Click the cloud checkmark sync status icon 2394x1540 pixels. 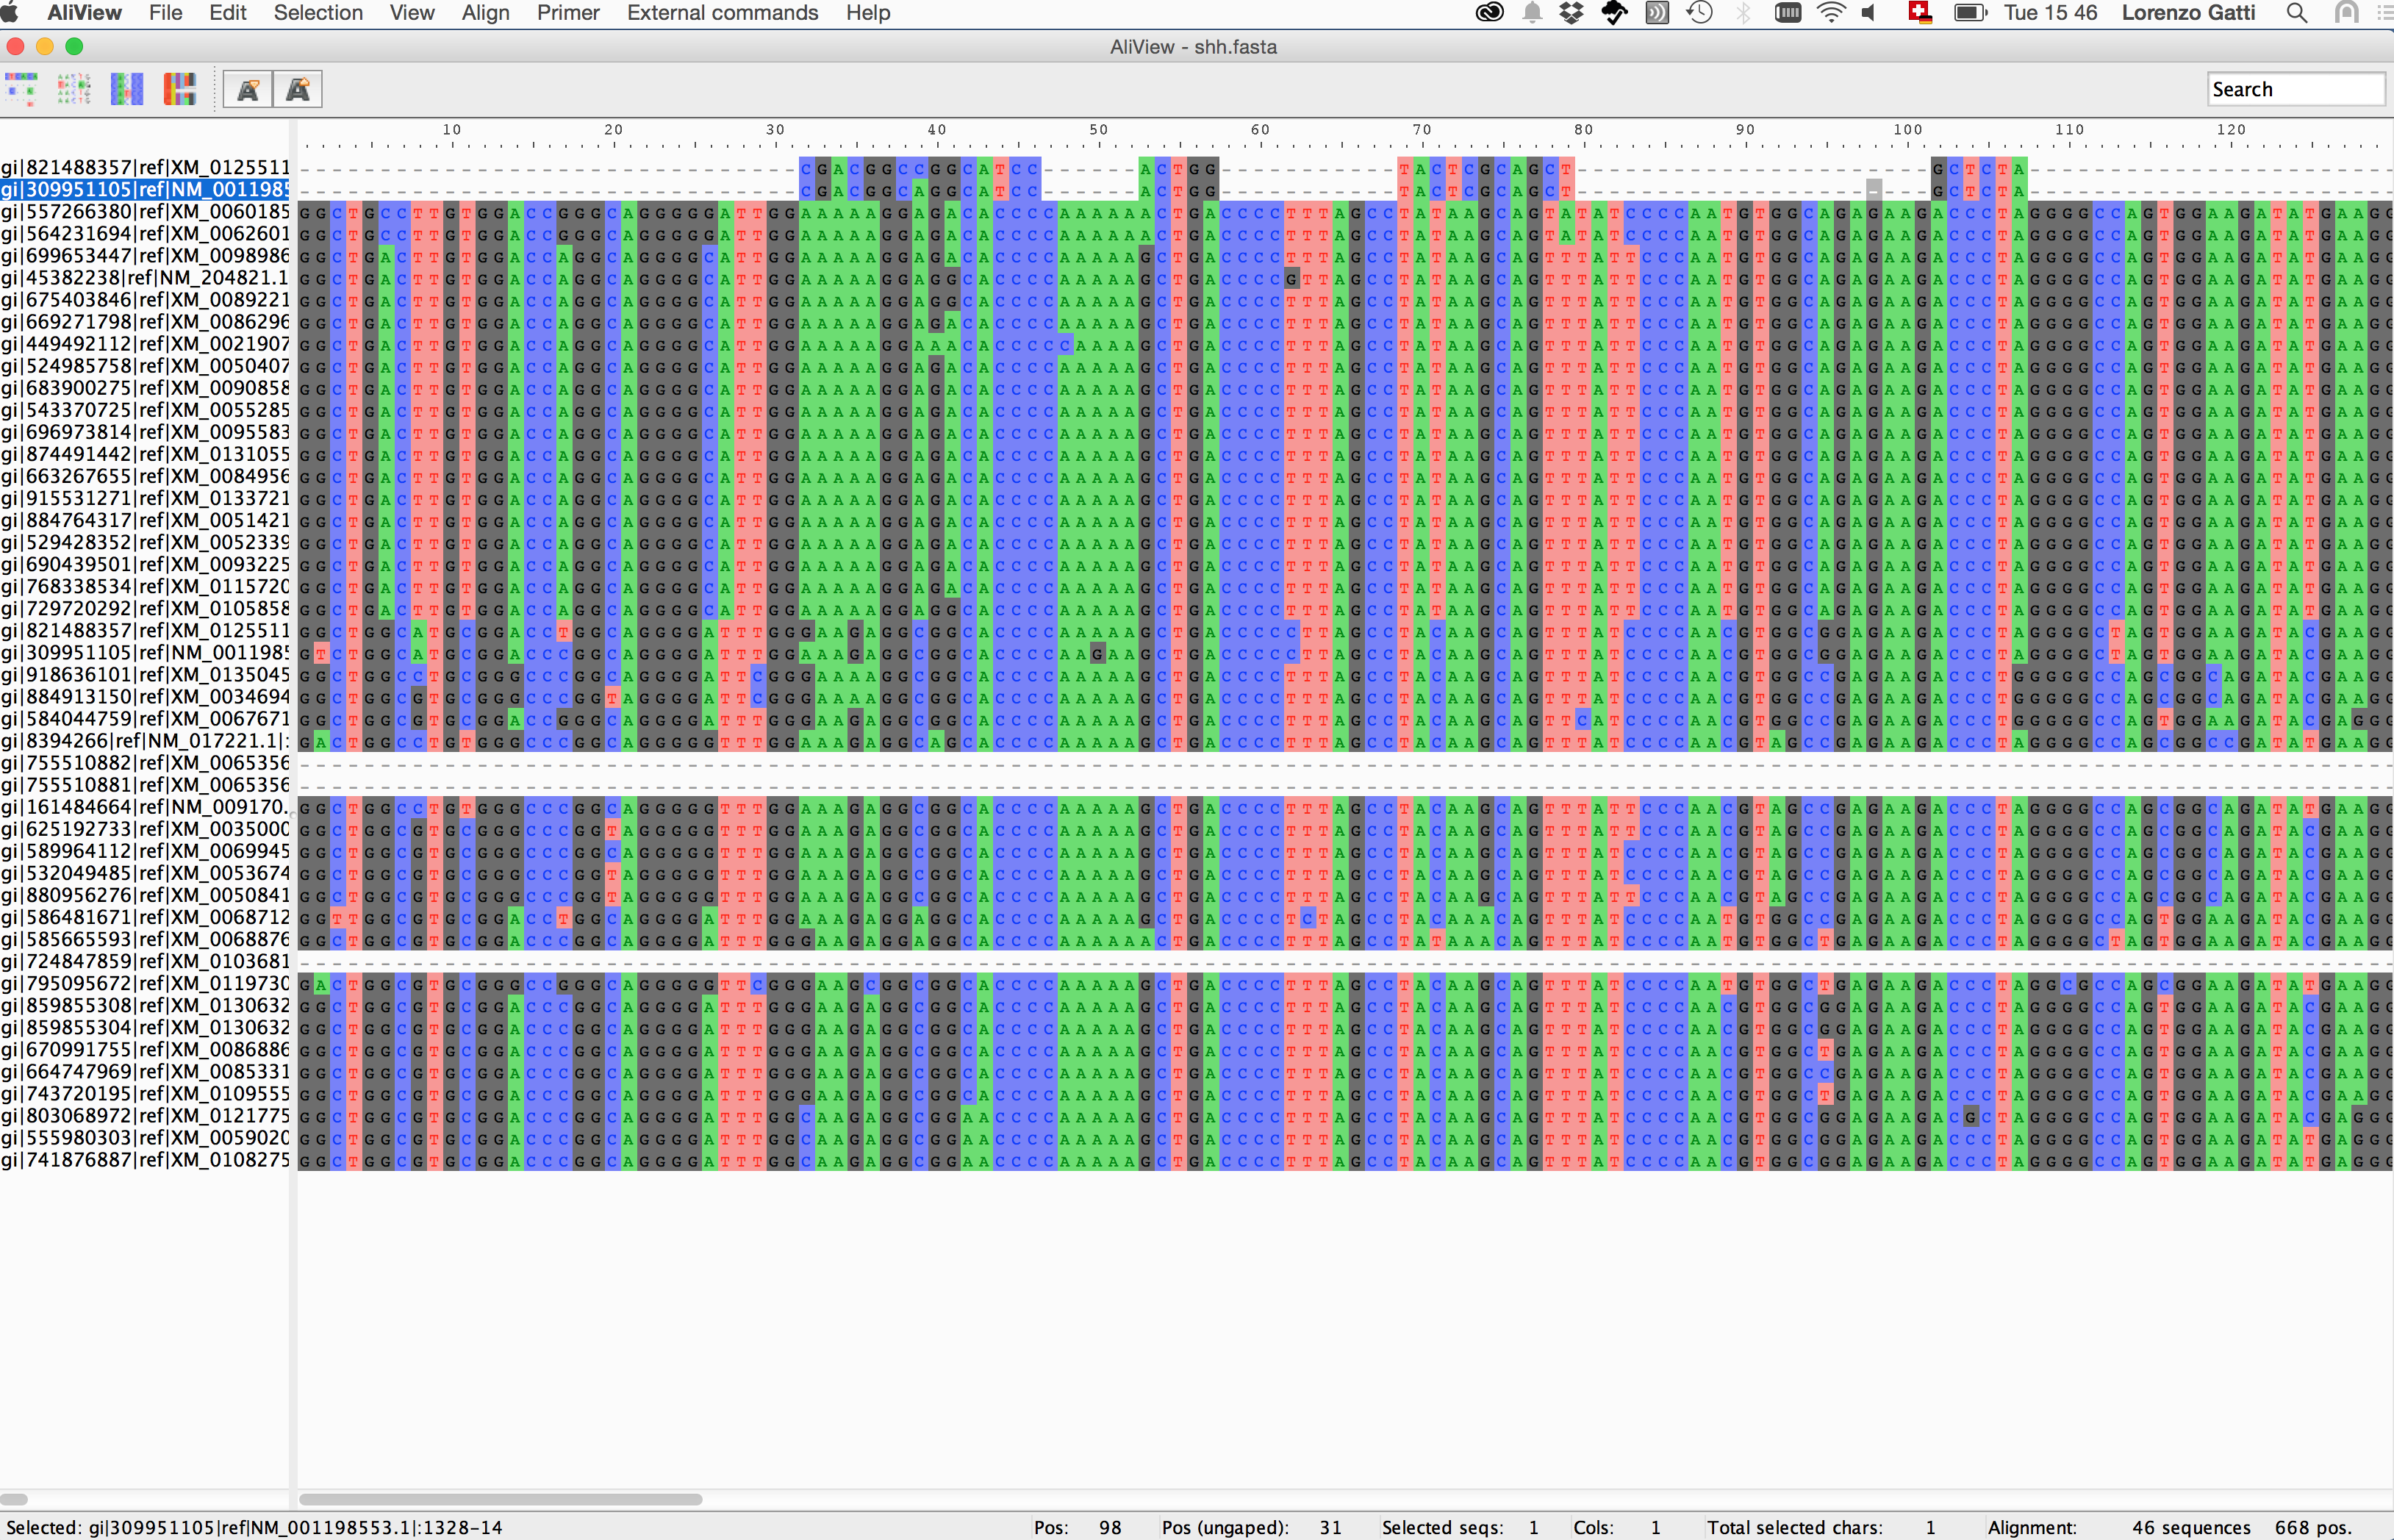pos(1614,13)
